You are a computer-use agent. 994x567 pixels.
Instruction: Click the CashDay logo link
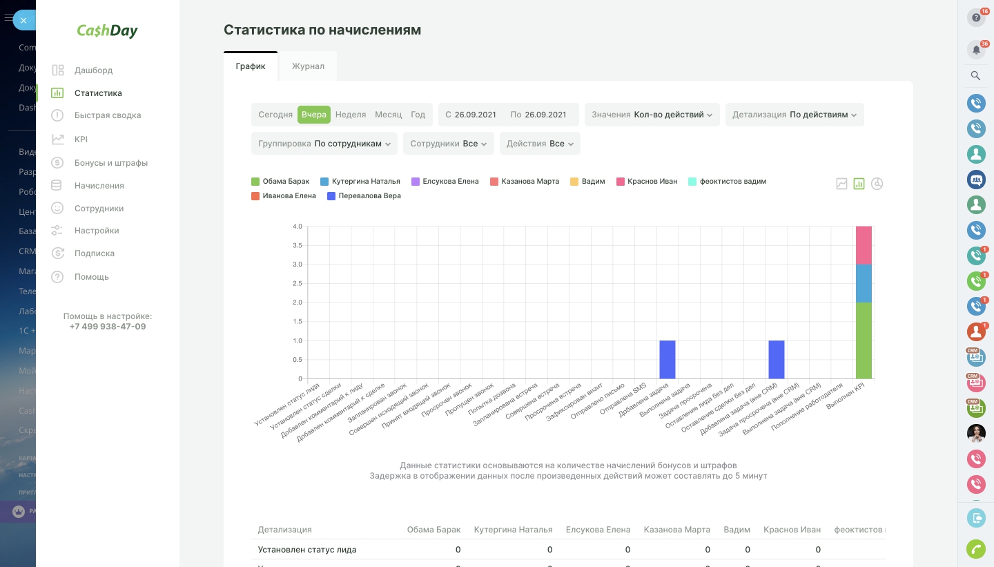pyautogui.click(x=107, y=31)
